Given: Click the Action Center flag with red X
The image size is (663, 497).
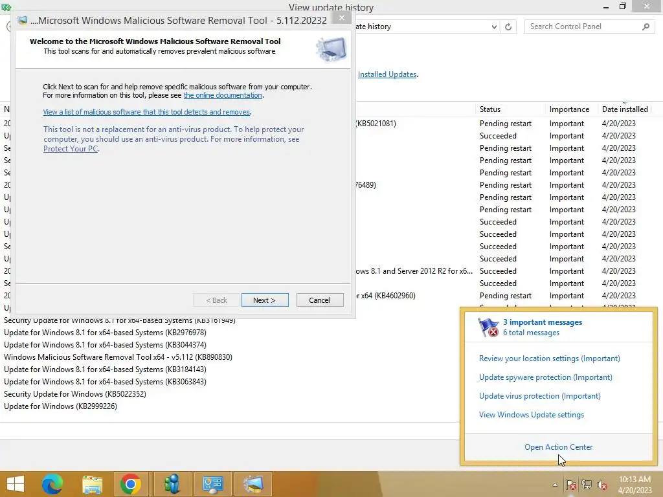Looking at the screenshot, I should click(488, 327).
